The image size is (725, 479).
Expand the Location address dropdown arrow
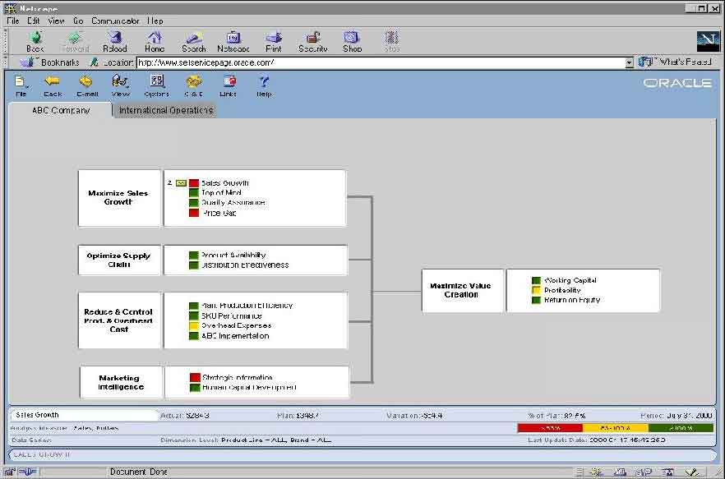pos(629,62)
